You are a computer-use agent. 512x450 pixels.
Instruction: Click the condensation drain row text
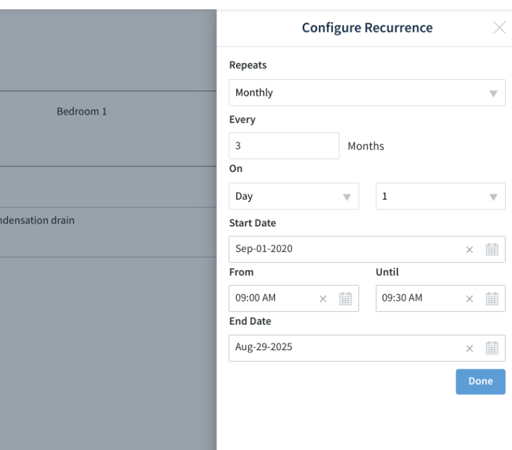tap(37, 220)
